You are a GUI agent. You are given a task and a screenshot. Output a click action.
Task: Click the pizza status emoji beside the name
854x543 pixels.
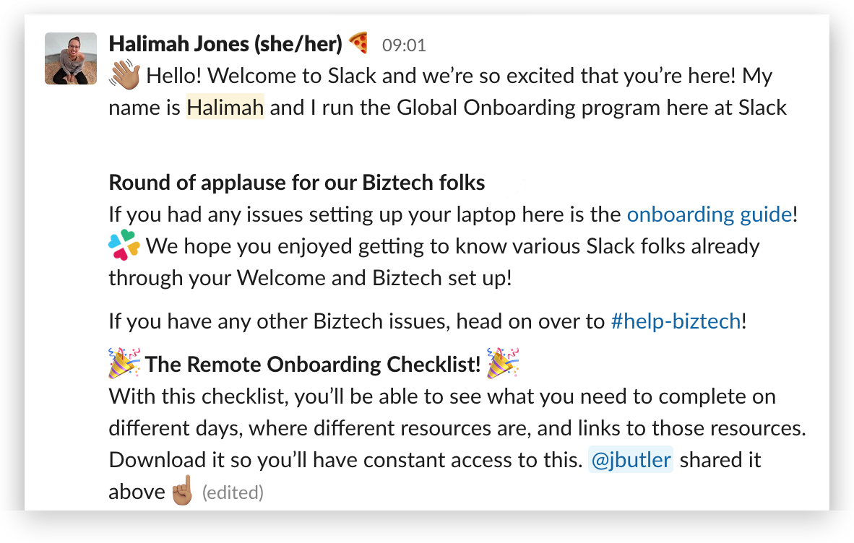pos(358,43)
